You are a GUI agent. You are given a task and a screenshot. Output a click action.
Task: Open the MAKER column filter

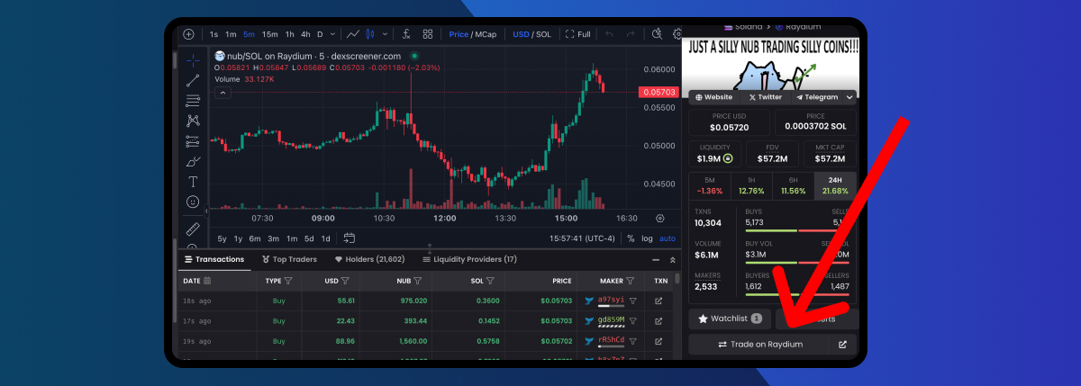pos(631,281)
